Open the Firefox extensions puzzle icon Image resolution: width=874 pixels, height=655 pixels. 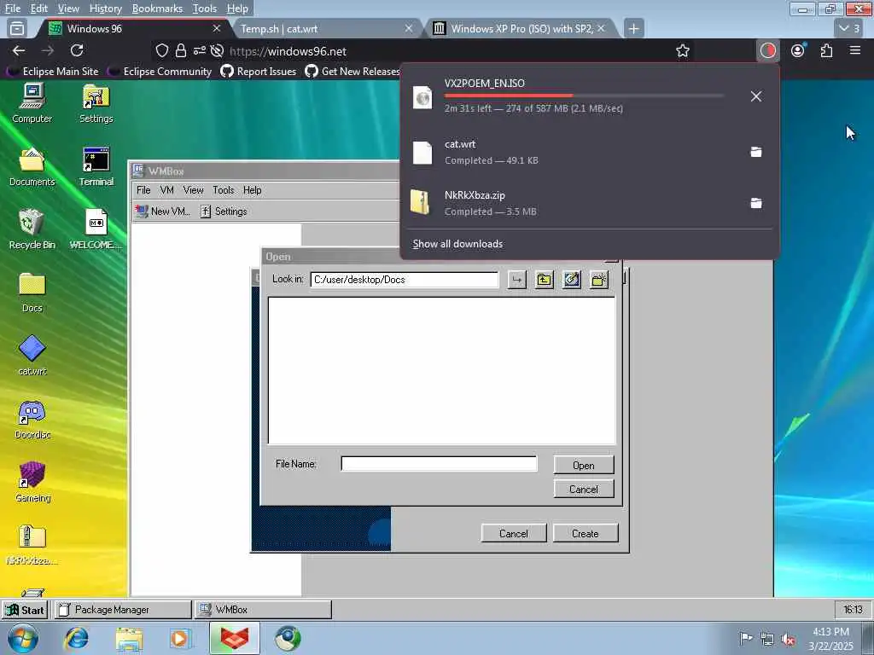[x=826, y=50]
